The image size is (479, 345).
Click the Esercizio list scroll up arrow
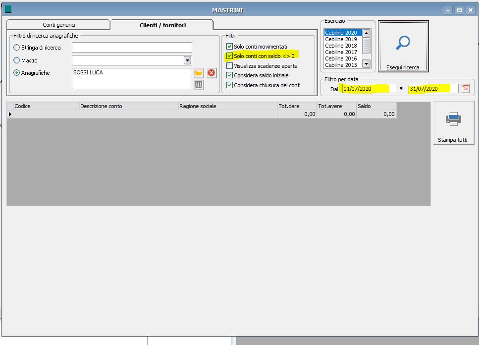click(366, 33)
